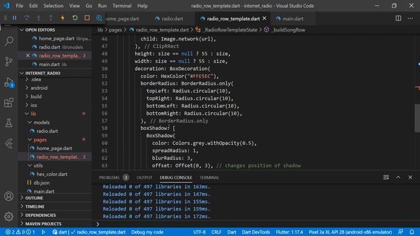
Task: Maximize the panel with the up chevron
Action: pyautogui.click(x=398, y=178)
